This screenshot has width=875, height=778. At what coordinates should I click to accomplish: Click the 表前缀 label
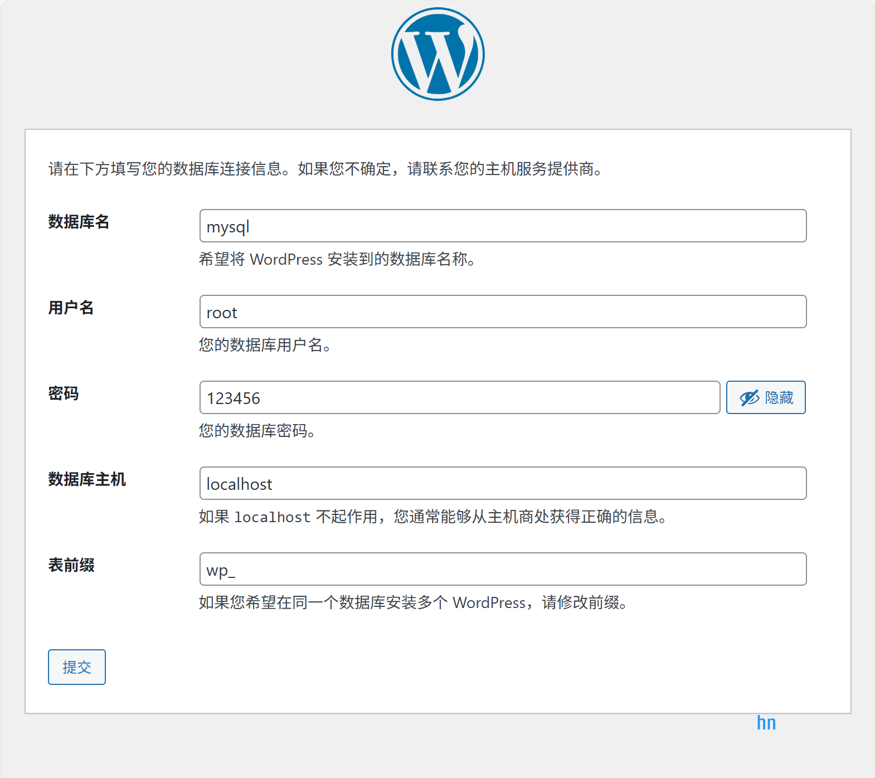[71, 565]
